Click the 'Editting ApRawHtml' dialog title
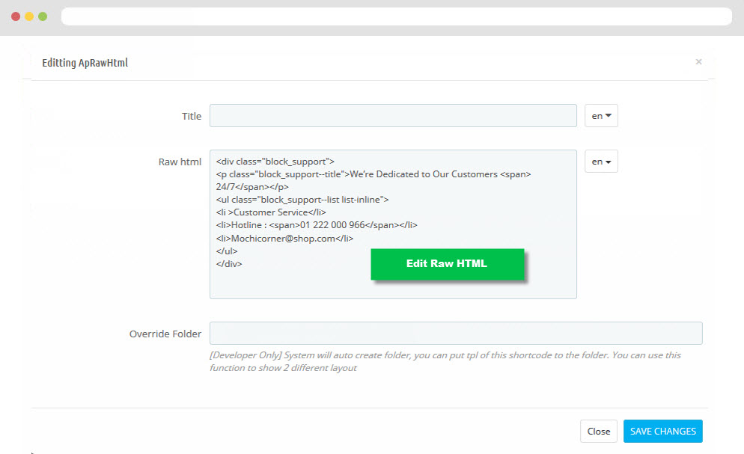 (85, 63)
